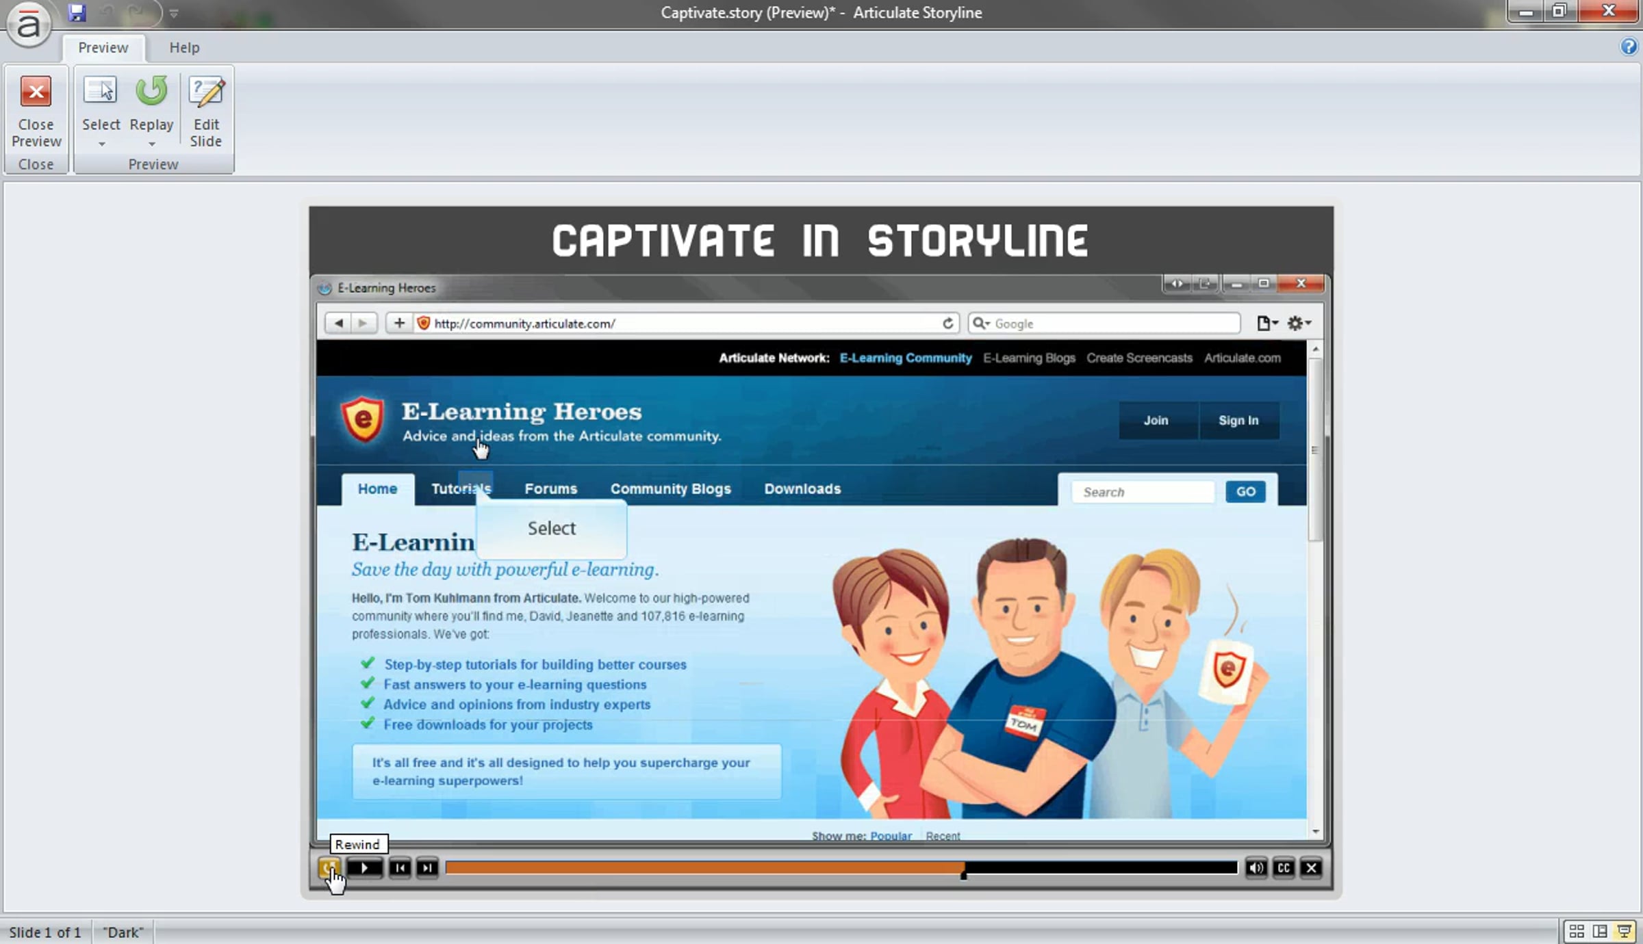Click the skip-back playback icon
The height and width of the screenshot is (944, 1643).
[x=400, y=868]
